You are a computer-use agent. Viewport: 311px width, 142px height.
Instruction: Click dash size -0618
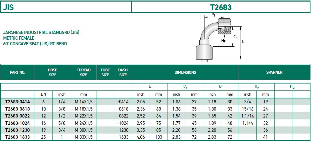click(123, 109)
